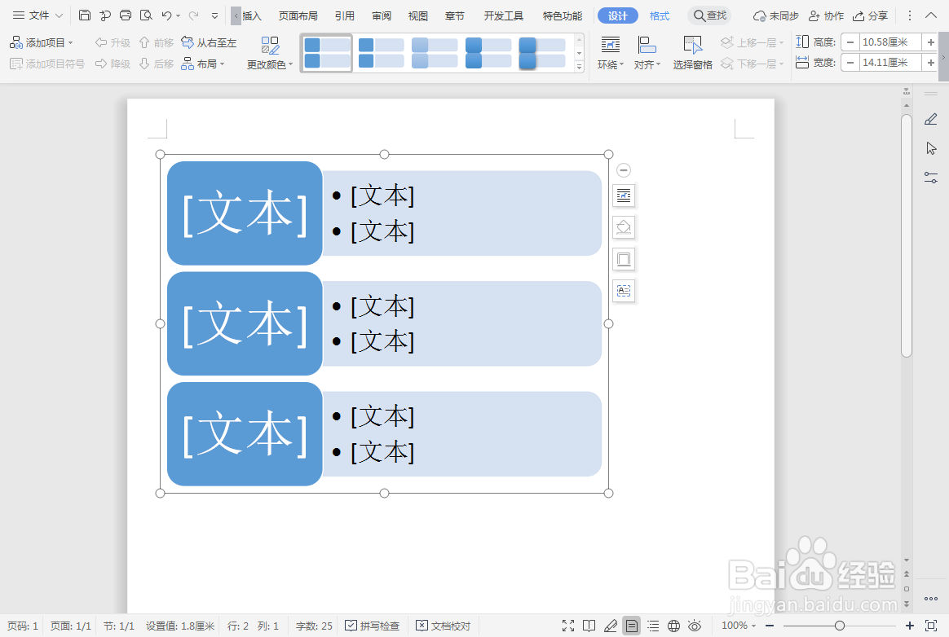Click the 后移 move down button

(x=157, y=64)
